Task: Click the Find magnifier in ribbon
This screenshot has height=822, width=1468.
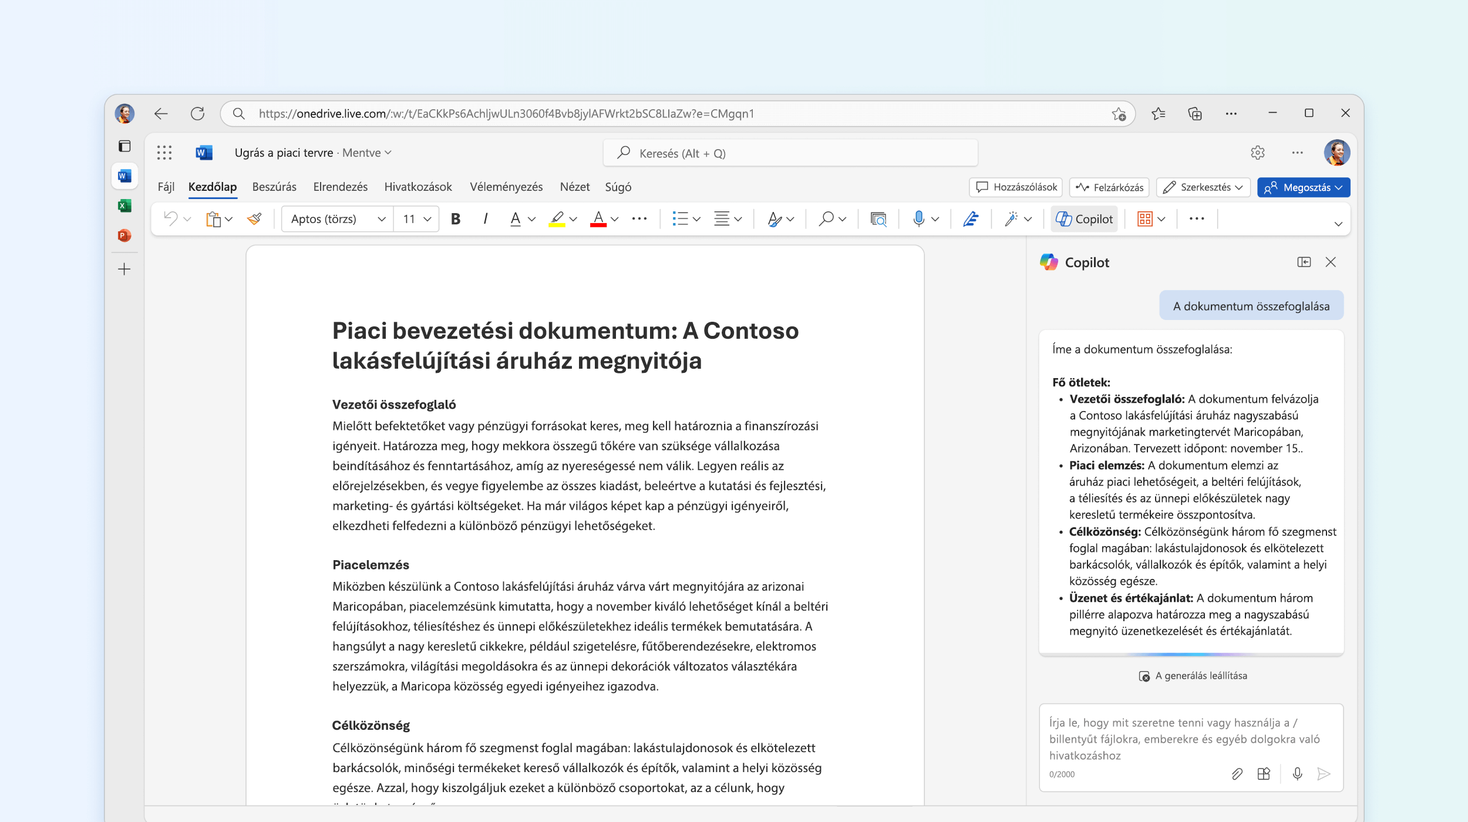Action: point(826,219)
